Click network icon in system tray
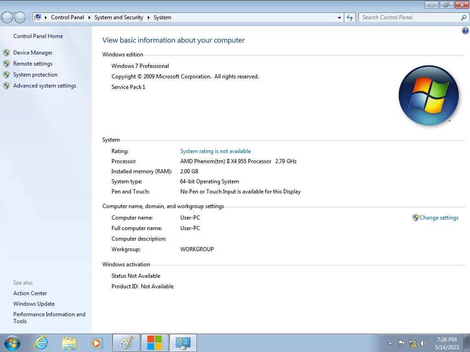This screenshot has width=470, height=352. (413, 343)
